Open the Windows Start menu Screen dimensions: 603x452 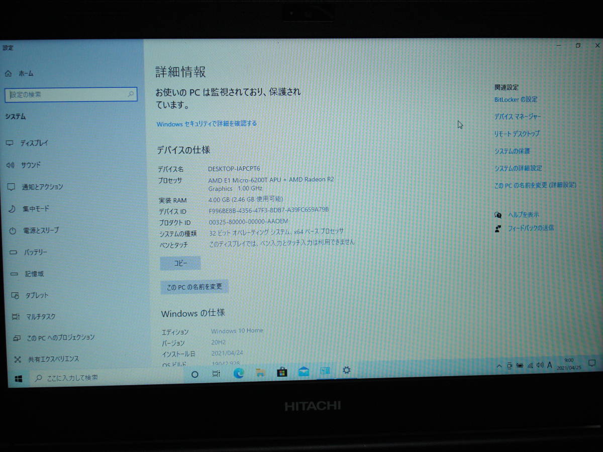19,378
